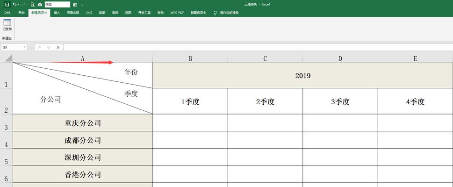The width and height of the screenshot is (453, 187).
Task: Open the Undo history dropdown arrow
Action: pyautogui.click(x=19, y=5)
